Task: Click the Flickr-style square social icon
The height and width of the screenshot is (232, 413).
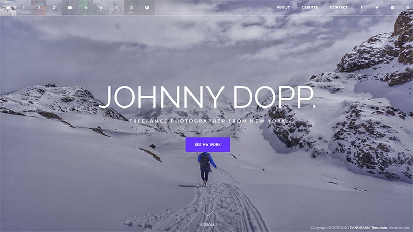Action: coord(393,7)
